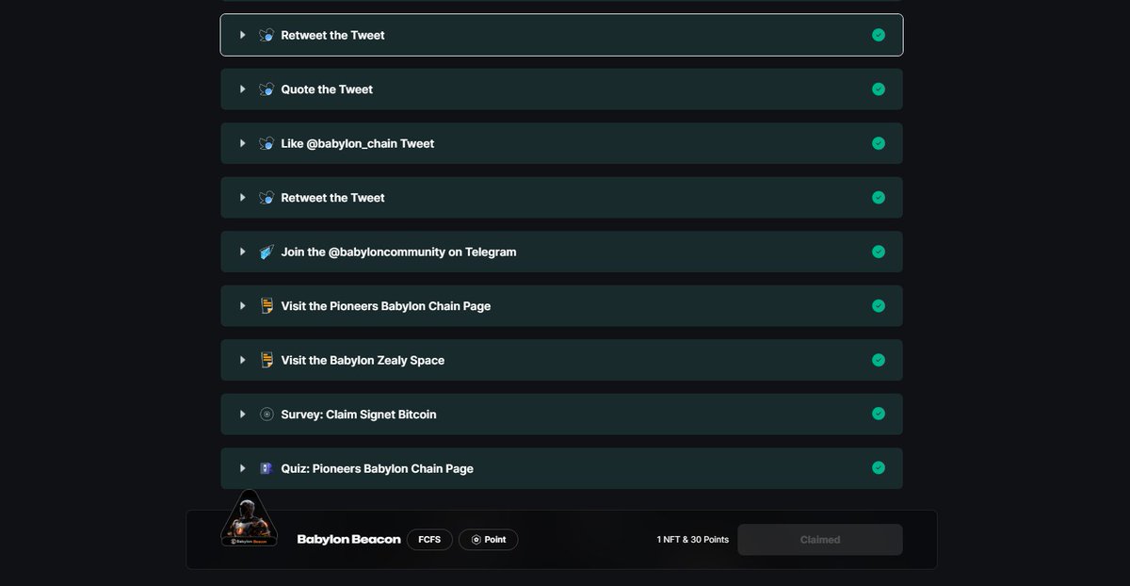Expand the Quote the Tweet task arrow
The image size is (1130, 586).
[243, 90]
